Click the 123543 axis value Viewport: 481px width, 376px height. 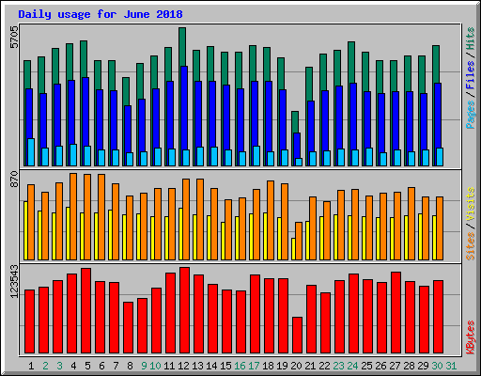[14, 281]
